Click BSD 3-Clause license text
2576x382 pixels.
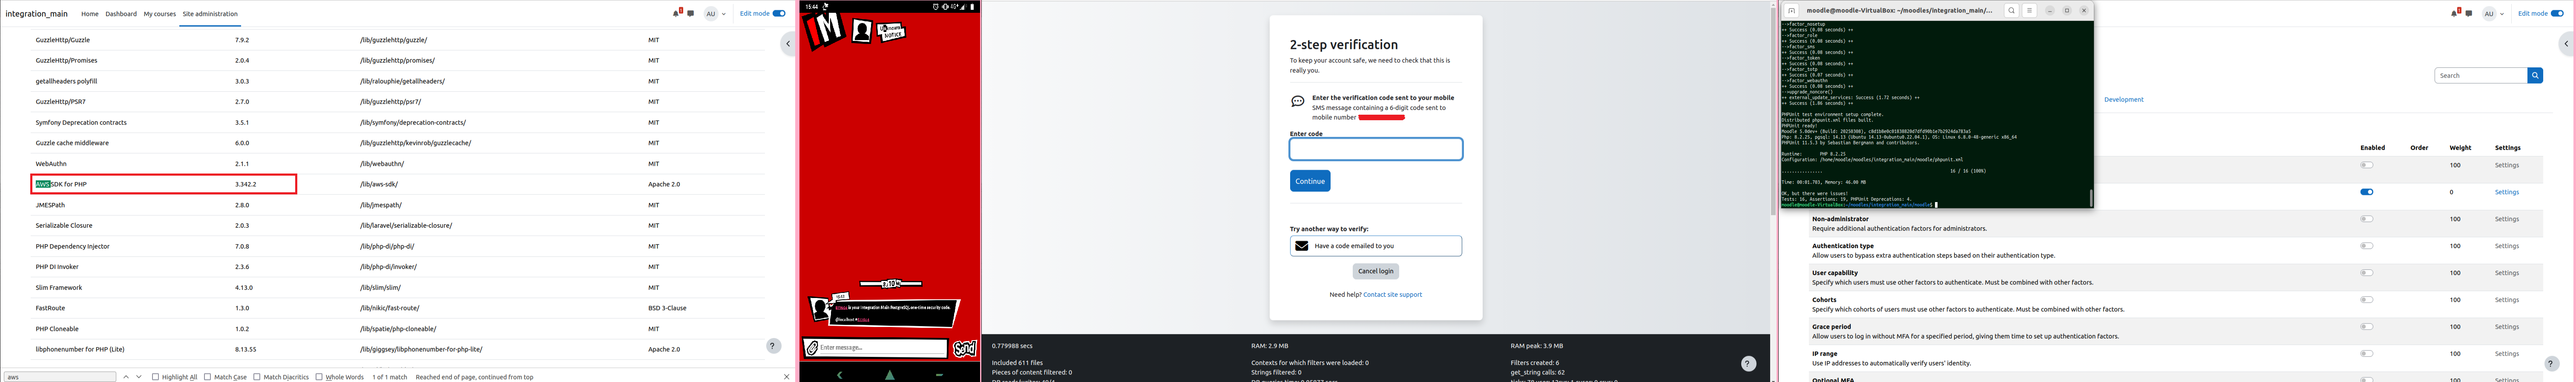tap(667, 308)
